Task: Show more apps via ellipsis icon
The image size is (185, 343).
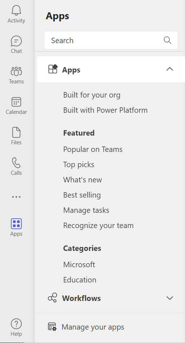Action: click(16, 197)
